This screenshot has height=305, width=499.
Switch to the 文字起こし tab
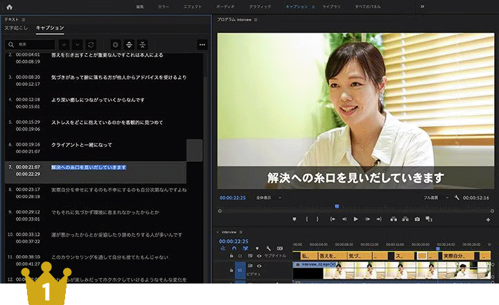[17, 28]
